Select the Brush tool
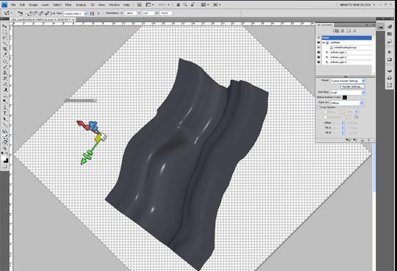397x271 pixels. tap(5, 67)
